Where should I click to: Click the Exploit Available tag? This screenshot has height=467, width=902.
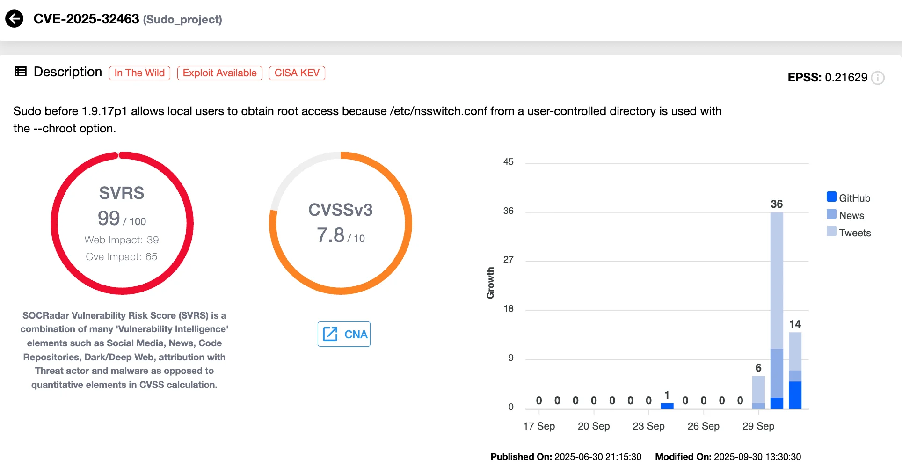(219, 73)
